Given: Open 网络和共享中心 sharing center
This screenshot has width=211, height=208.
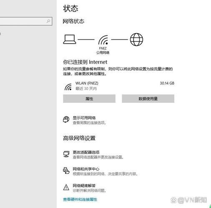Looking at the screenshot, I should click(x=86, y=169).
